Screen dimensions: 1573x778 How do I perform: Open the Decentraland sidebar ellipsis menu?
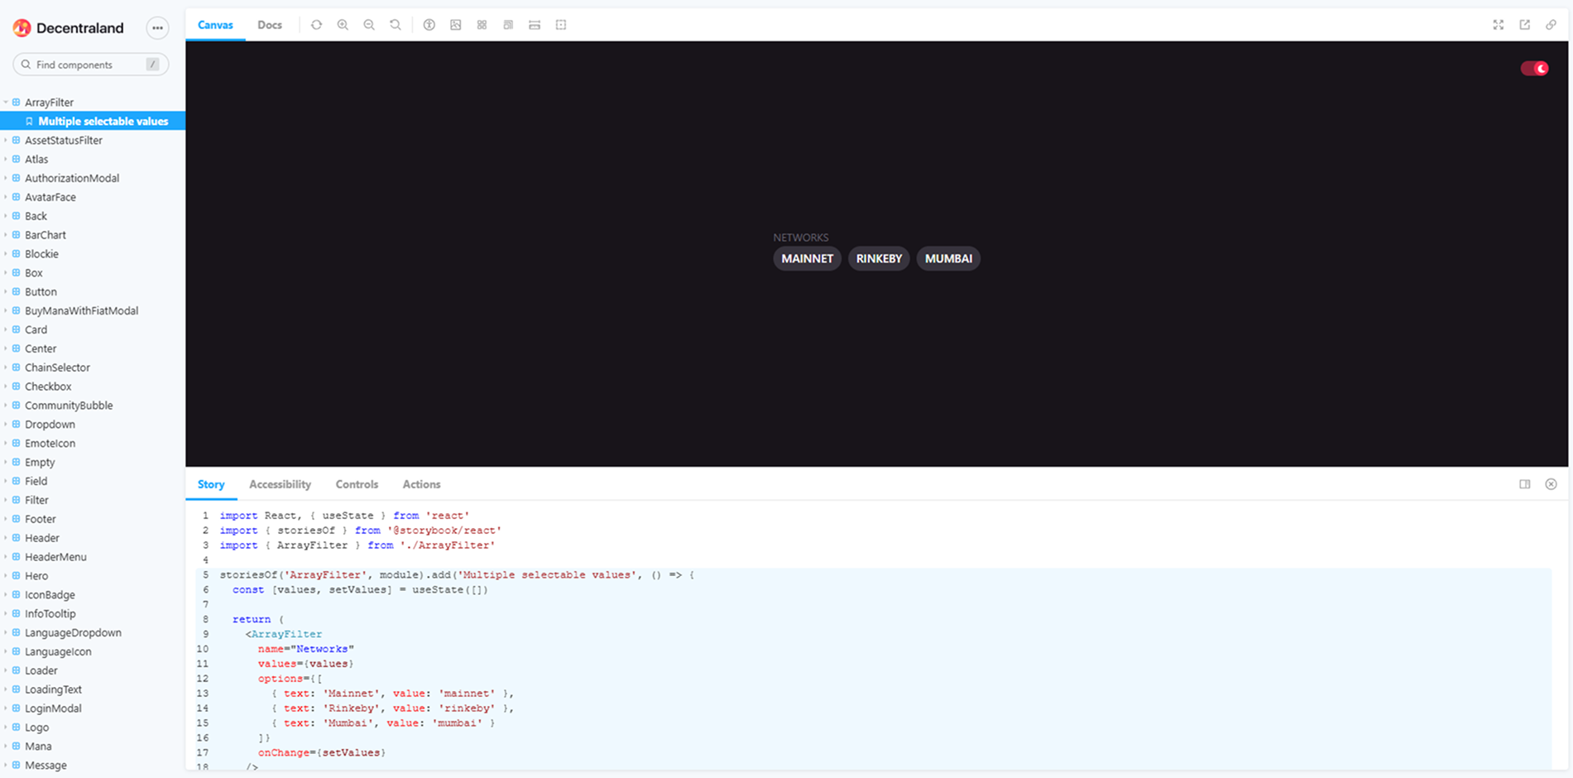click(x=157, y=28)
